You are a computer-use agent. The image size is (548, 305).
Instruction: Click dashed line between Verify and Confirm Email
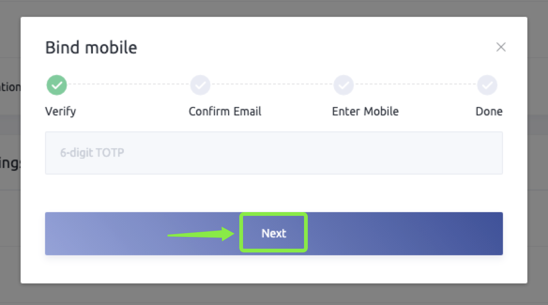pyautogui.click(x=129, y=84)
